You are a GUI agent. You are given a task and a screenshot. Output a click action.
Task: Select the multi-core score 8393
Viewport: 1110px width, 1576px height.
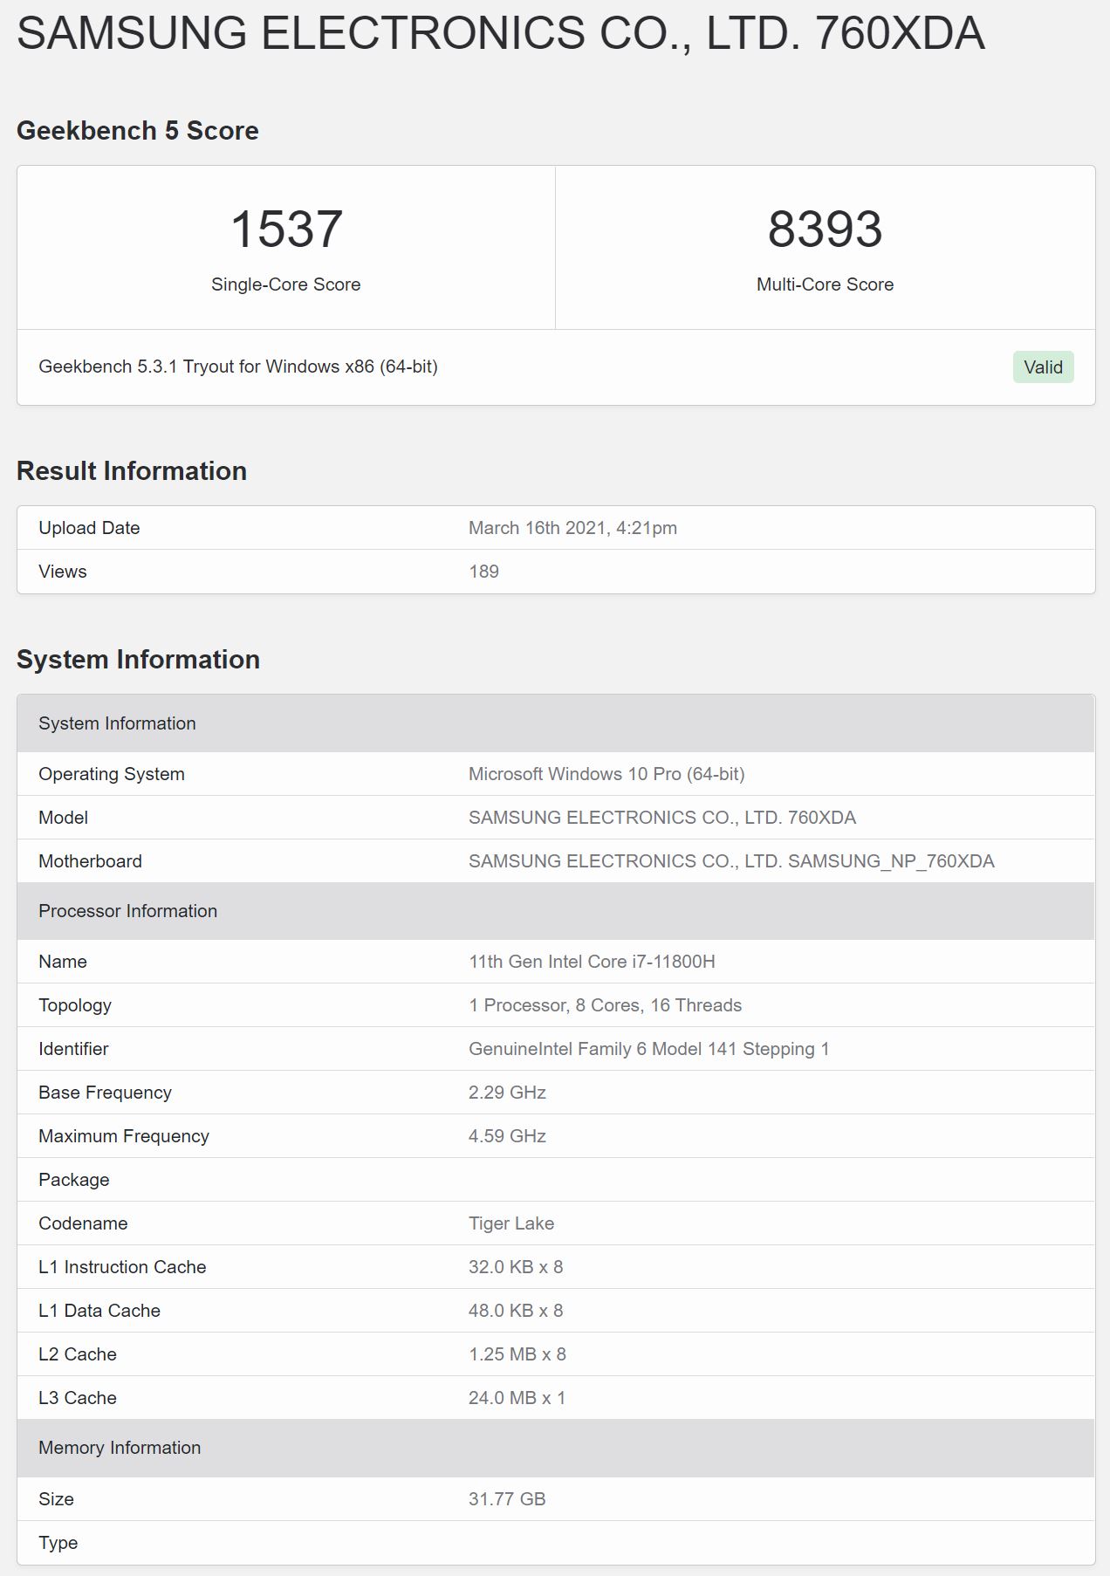click(825, 230)
